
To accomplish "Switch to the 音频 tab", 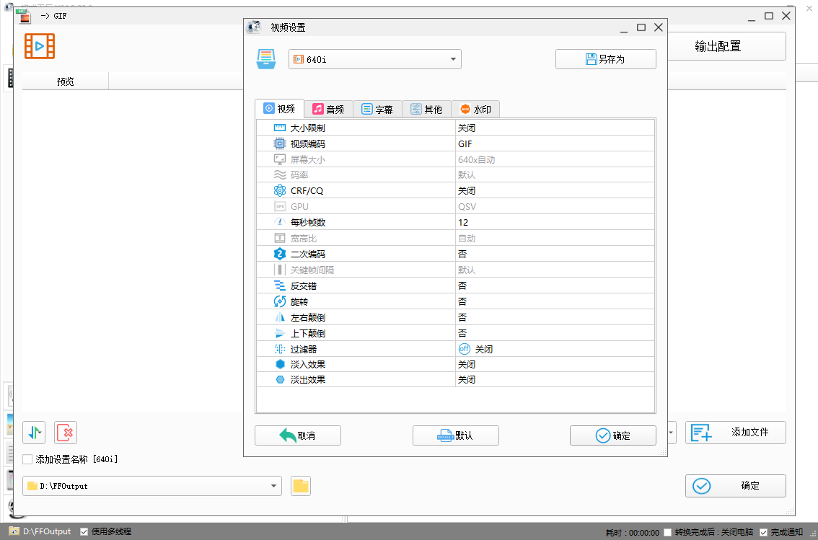I will [x=328, y=109].
